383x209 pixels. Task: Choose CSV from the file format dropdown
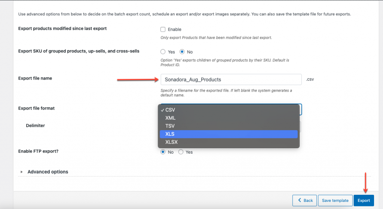pyautogui.click(x=229, y=110)
